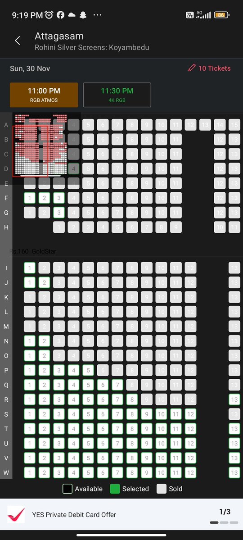
Task: Tap the grey Sold legend swatch
Action: [162, 489]
